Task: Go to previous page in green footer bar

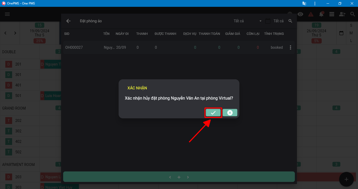Action: [170, 177]
